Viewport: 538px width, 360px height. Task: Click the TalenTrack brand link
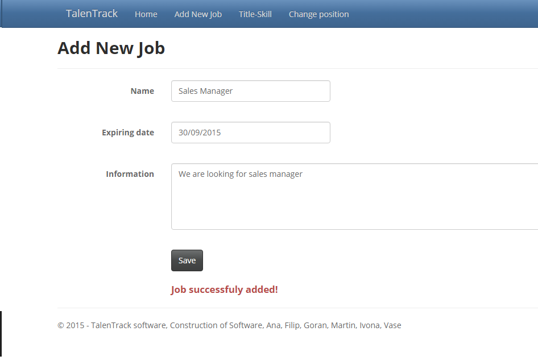point(92,14)
